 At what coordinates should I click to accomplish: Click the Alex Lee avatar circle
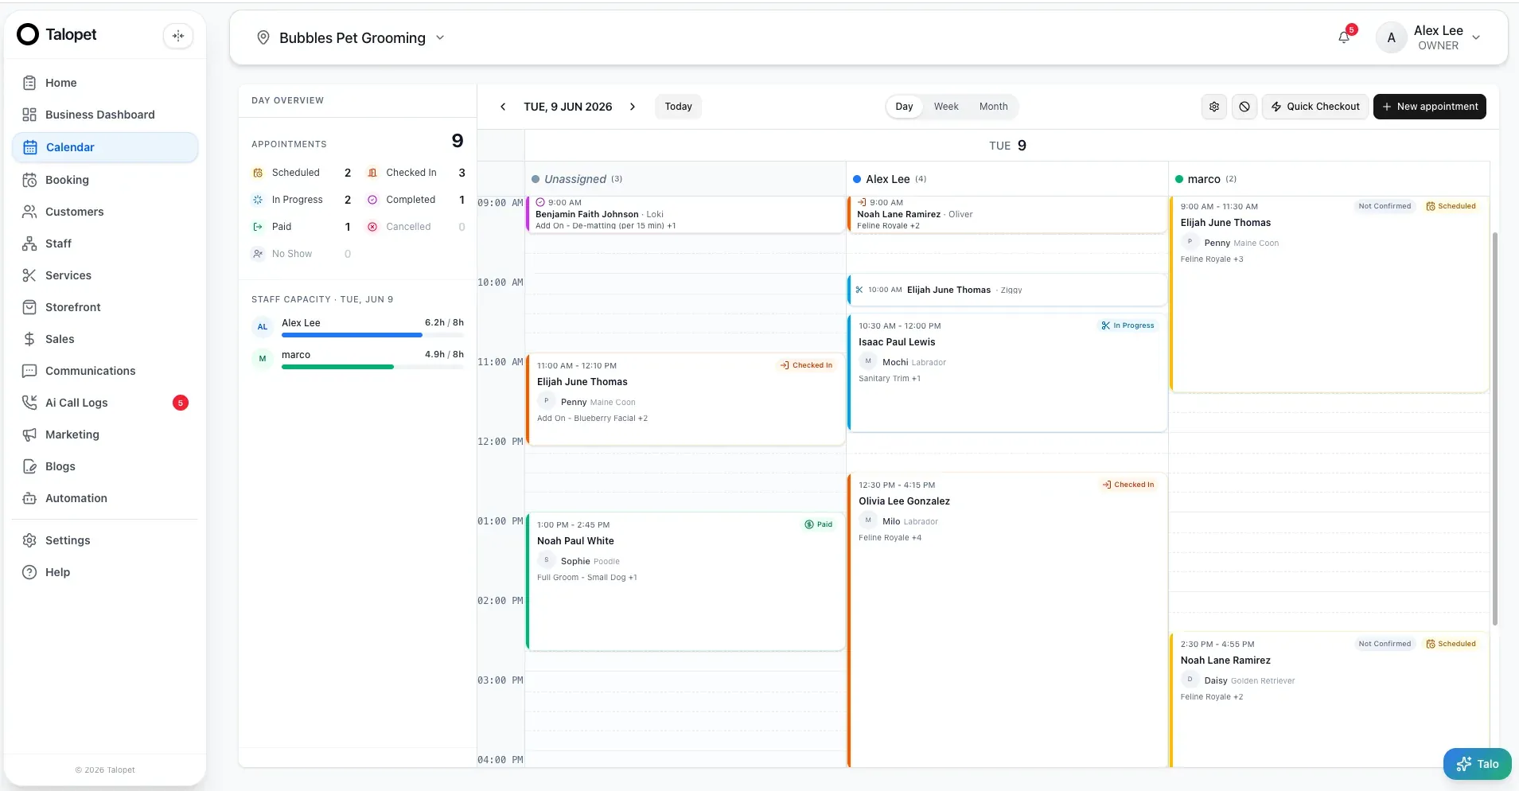1391,37
